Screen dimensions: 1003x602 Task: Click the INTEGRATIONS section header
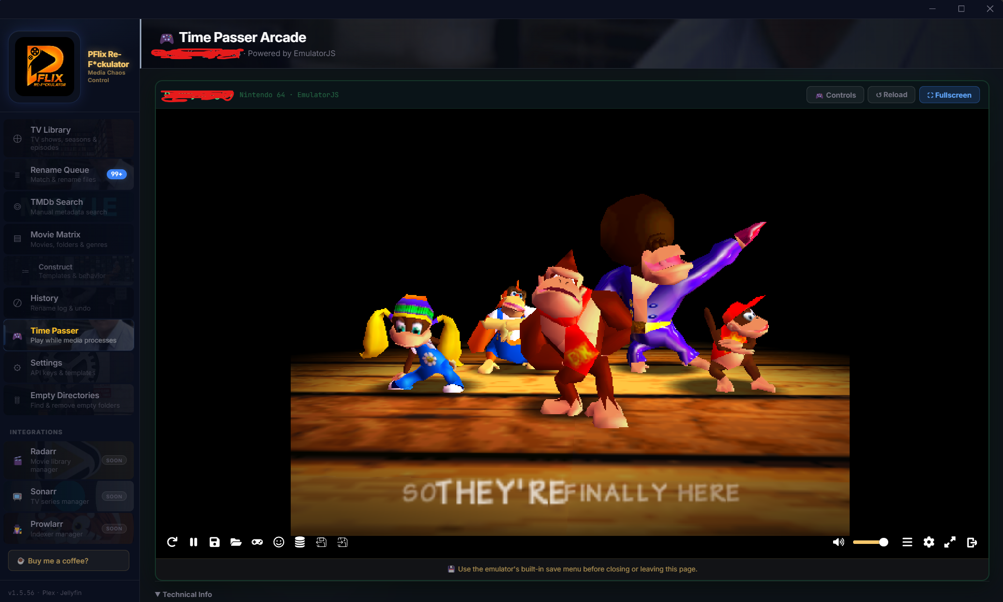(36, 432)
